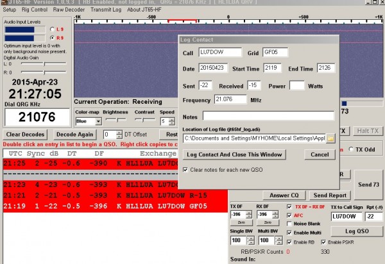Click the red marker on the frequency scale
Viewport: 385px width, 264px height.
(182, 21)
